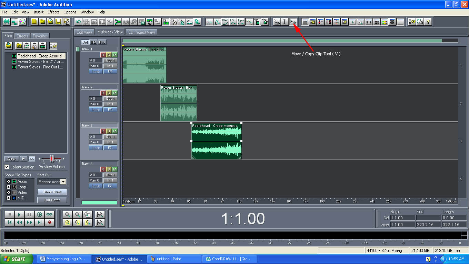Open Track 3 In 1 input selector

pyautogui.click(x=110, y=142)
